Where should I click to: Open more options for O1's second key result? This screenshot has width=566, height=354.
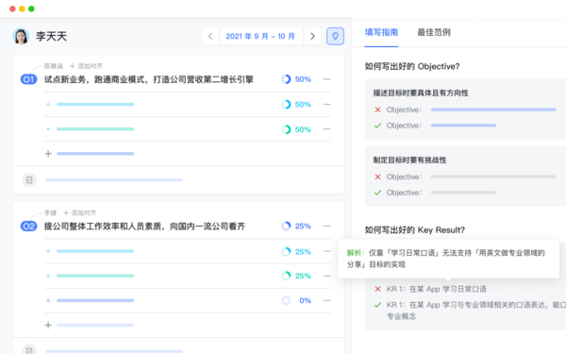(326, 129)
